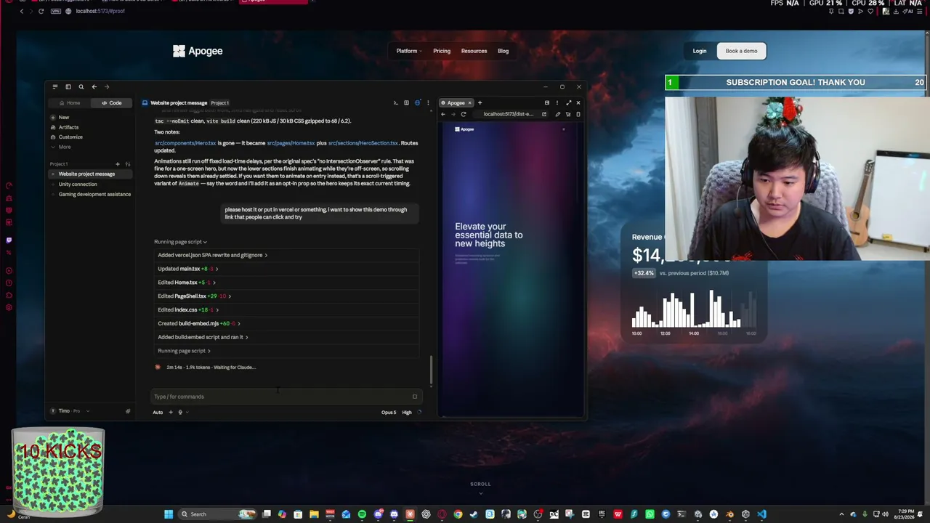This screenshot has width=930, height=523.
Task: Go to Pricing on Apogee site
Action: click(442, 51)
